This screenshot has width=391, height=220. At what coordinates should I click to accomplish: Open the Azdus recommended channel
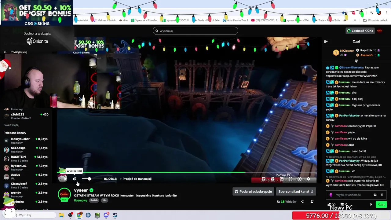click(26, 176)
